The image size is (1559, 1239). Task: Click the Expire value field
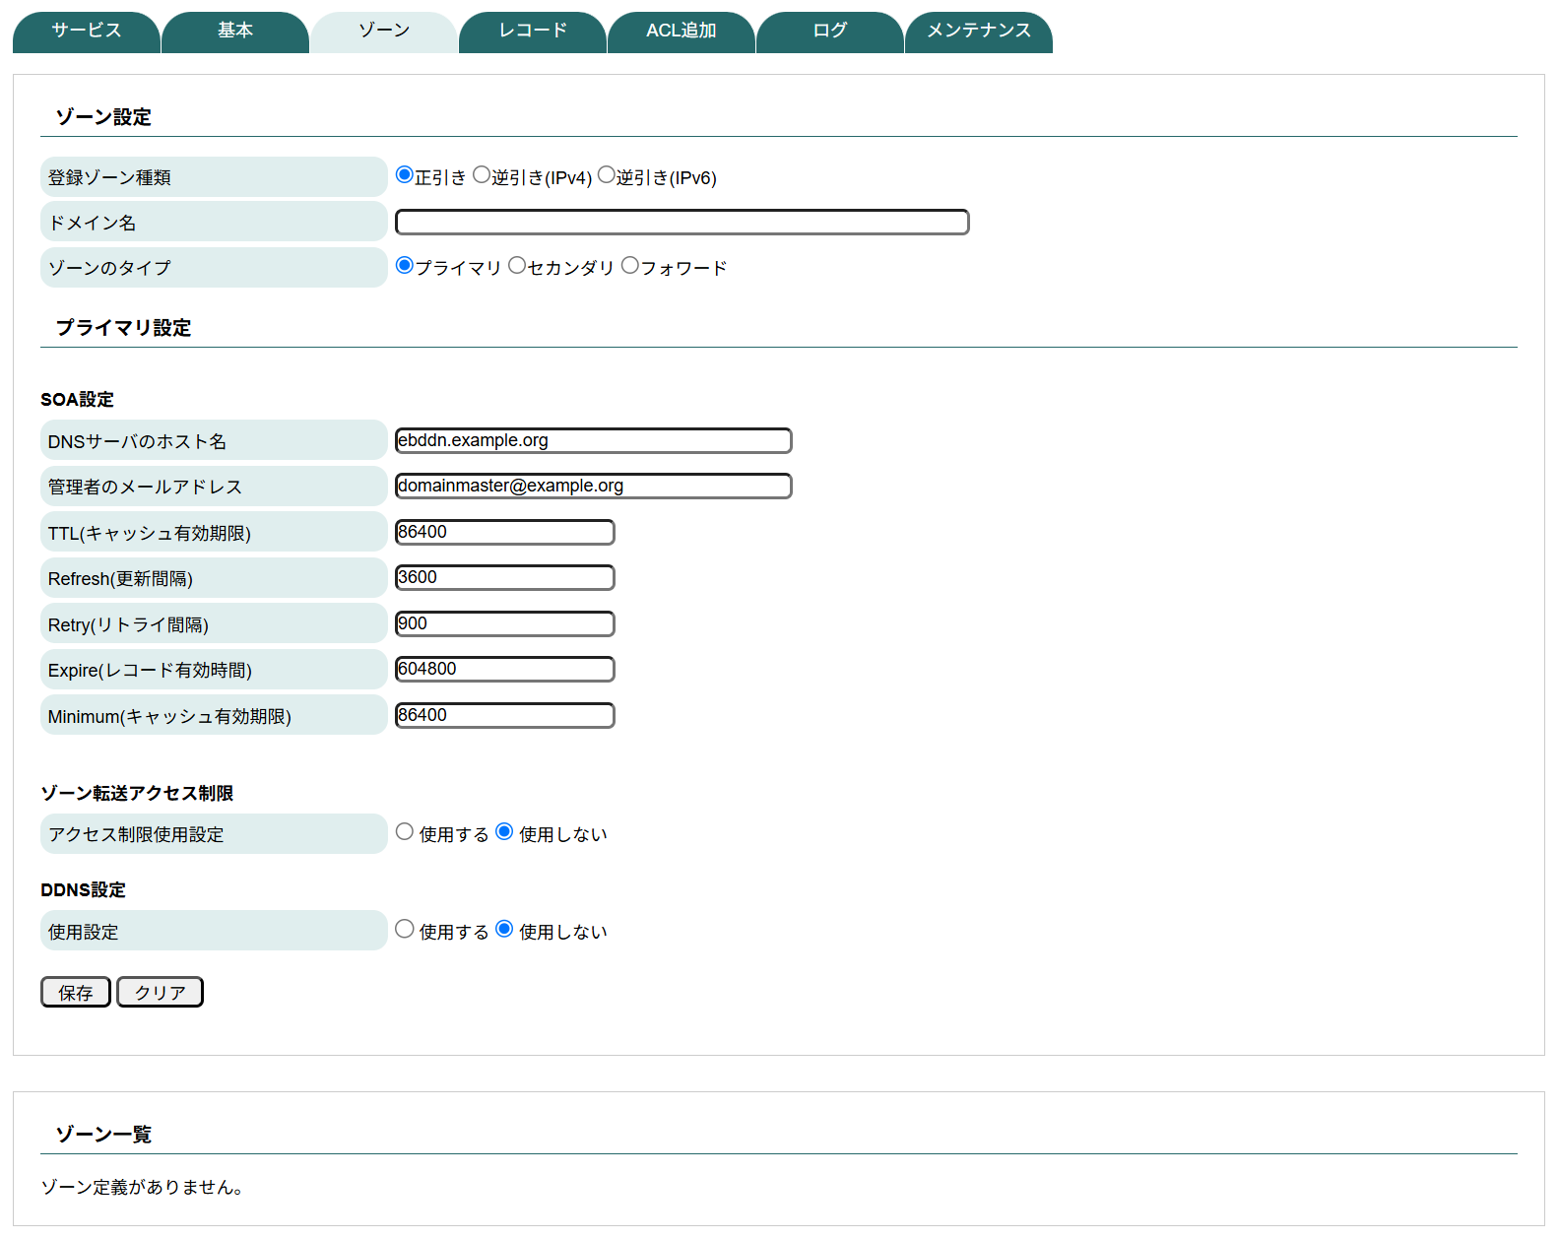[504, 670]
